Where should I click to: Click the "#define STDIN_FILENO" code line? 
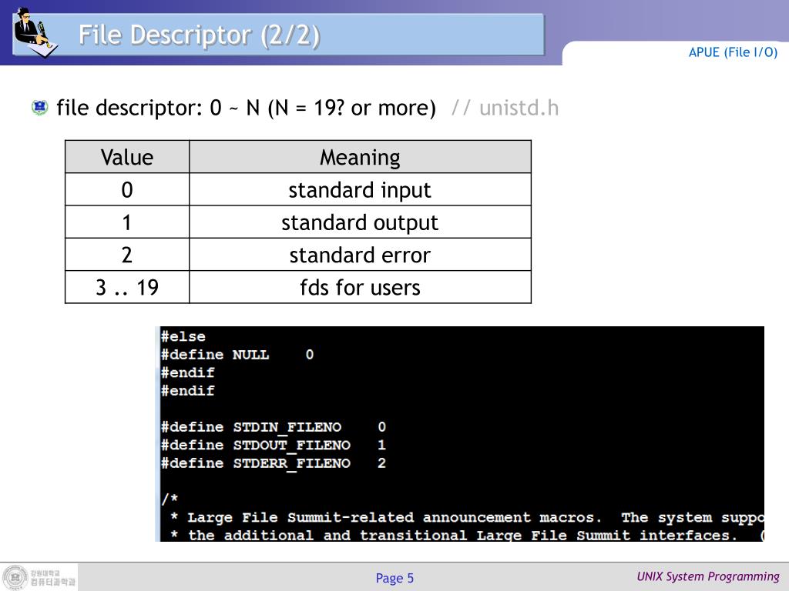pyautogui.click(x=273, y=427)
